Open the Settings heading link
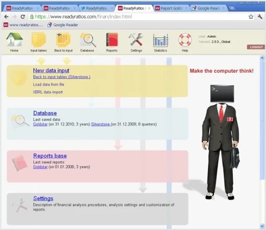Viewport: 266px width, 230px height. click(x=43, y=198)
